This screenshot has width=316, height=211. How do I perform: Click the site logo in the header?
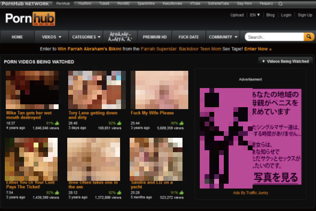(30, 19)
